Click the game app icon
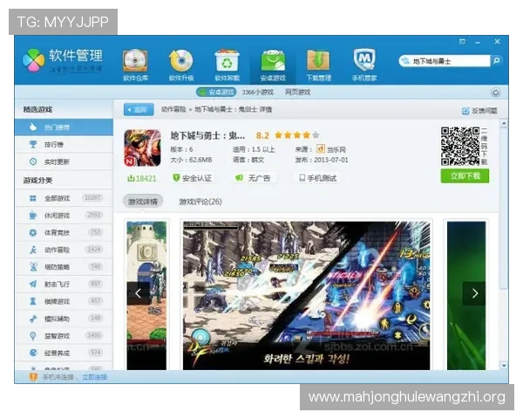Screen dimensions: 523x419 click(x=142, y=148)
